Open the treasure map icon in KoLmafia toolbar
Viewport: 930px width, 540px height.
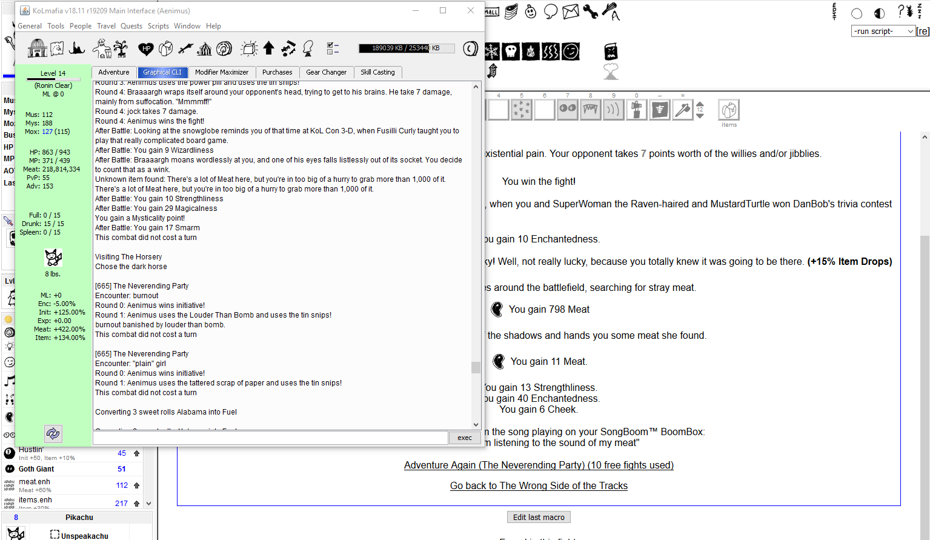point(57,48)
